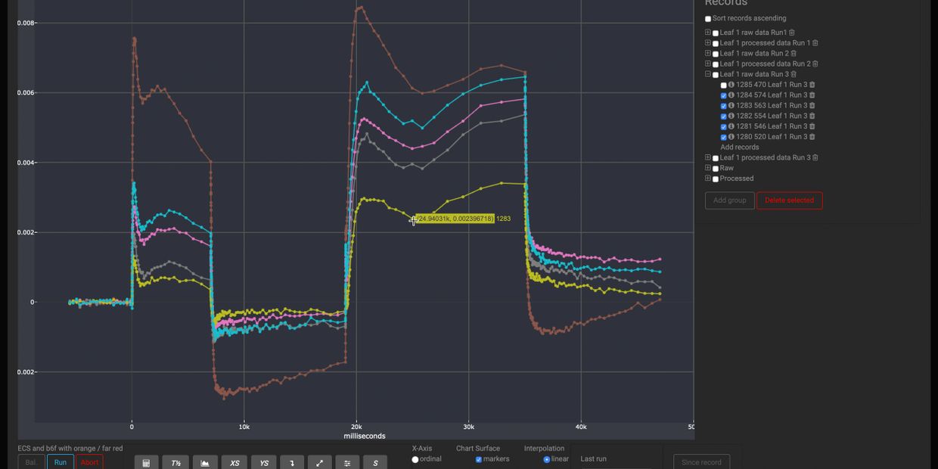Click the calculator icon in the bottom toolbar
This screenshot has width=938, height=469.
coord(146,463)
